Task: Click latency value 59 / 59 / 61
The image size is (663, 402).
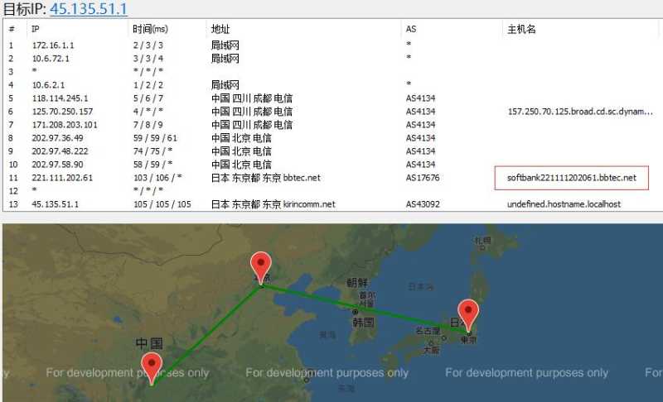Action: click(x=155, y=138)
